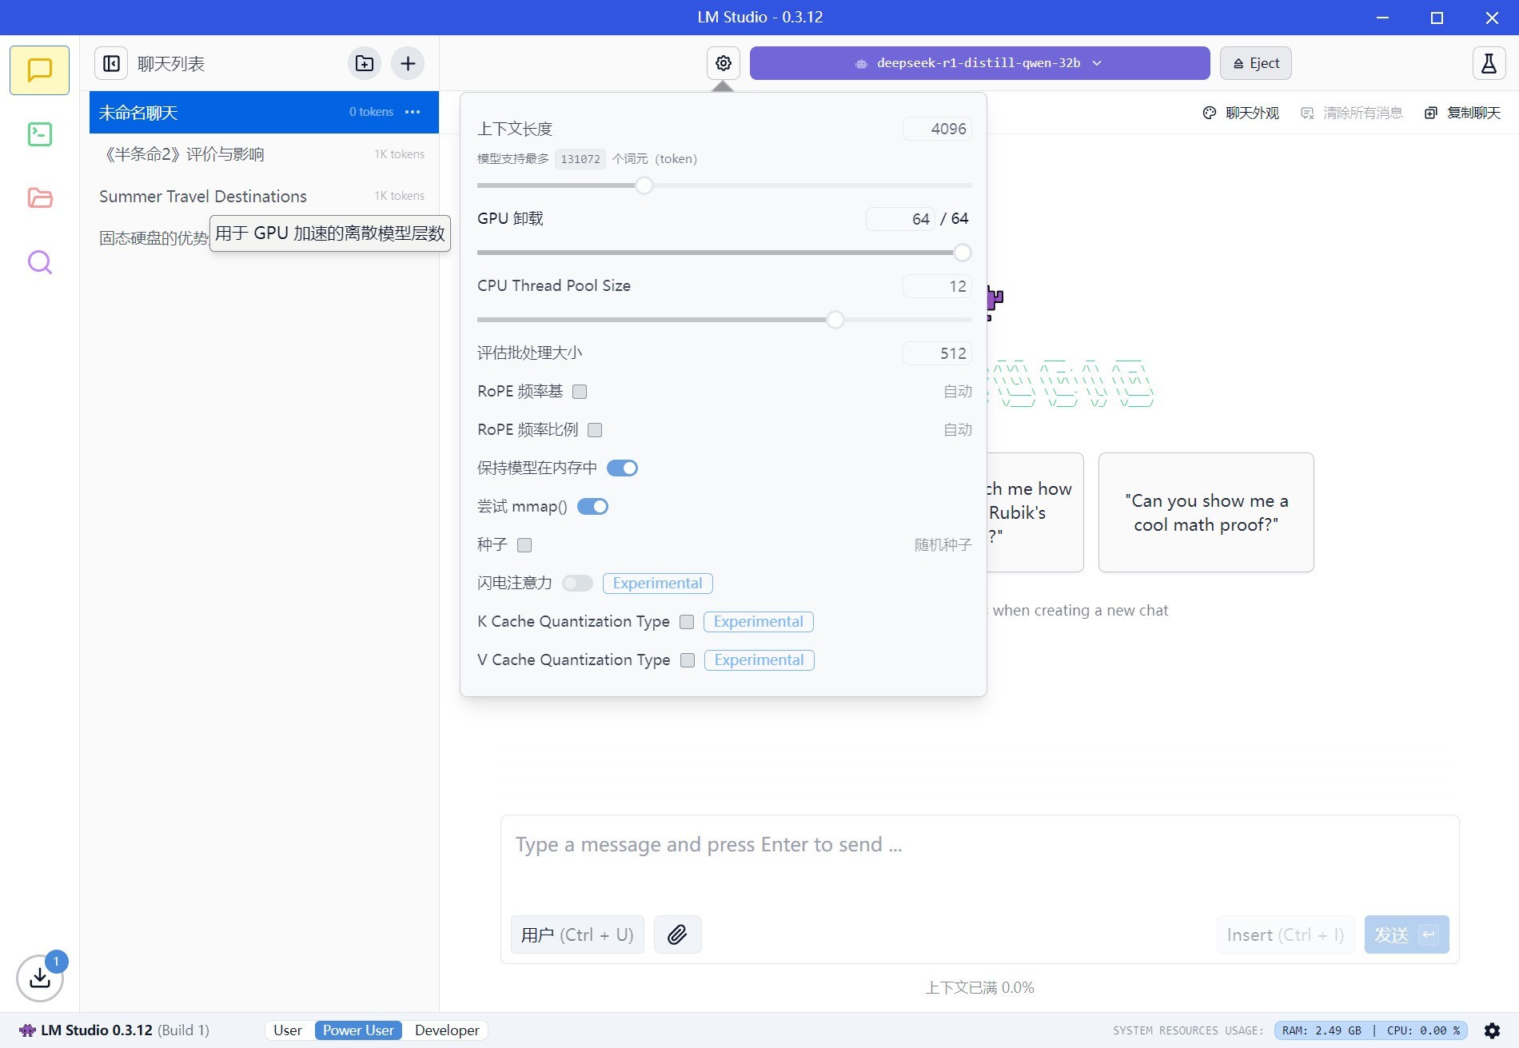Enable K Cache Quantization Type checkbox
This screenshot has height=1048, width=1519.
click(687, 622)
